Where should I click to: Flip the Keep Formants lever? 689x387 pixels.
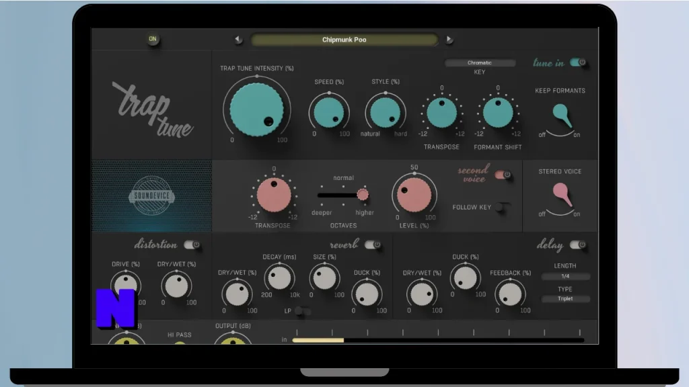(x=562, y=115)
